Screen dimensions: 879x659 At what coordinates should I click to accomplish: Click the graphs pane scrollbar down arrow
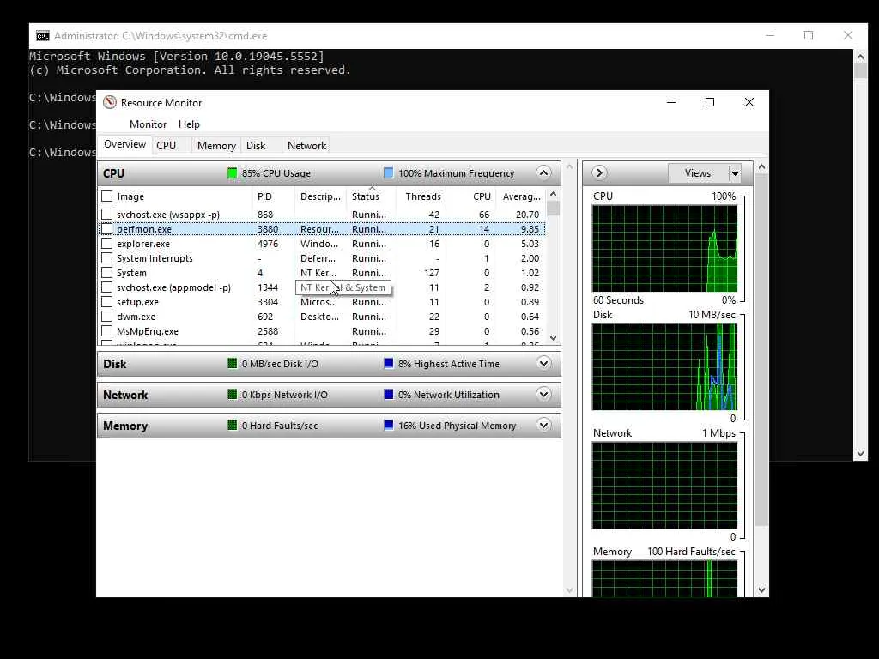click(x=761, y=590)
